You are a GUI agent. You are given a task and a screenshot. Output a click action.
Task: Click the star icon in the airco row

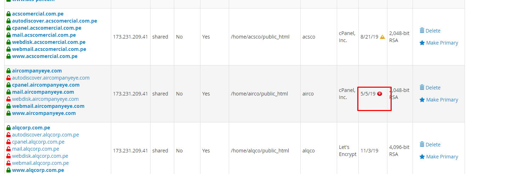pyautogui.click(x=422, y=100)
